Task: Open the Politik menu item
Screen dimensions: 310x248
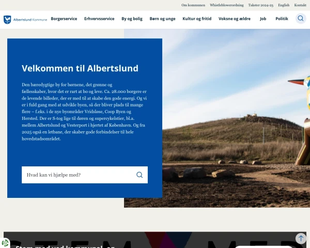Action: 282,19
